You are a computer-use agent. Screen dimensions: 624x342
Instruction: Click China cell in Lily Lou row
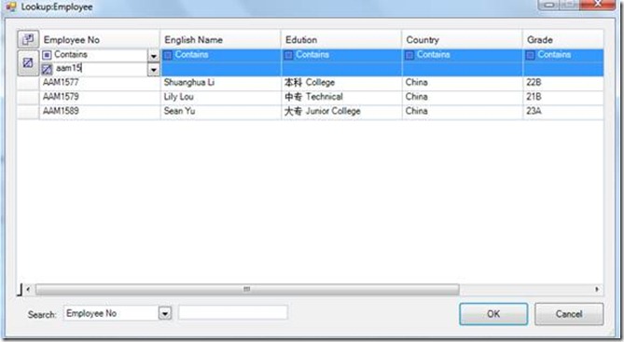[463, 97]
